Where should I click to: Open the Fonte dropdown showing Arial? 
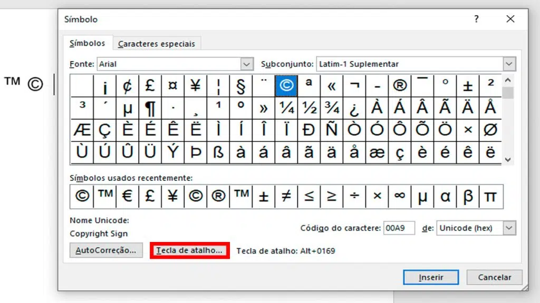pos(246,64)
